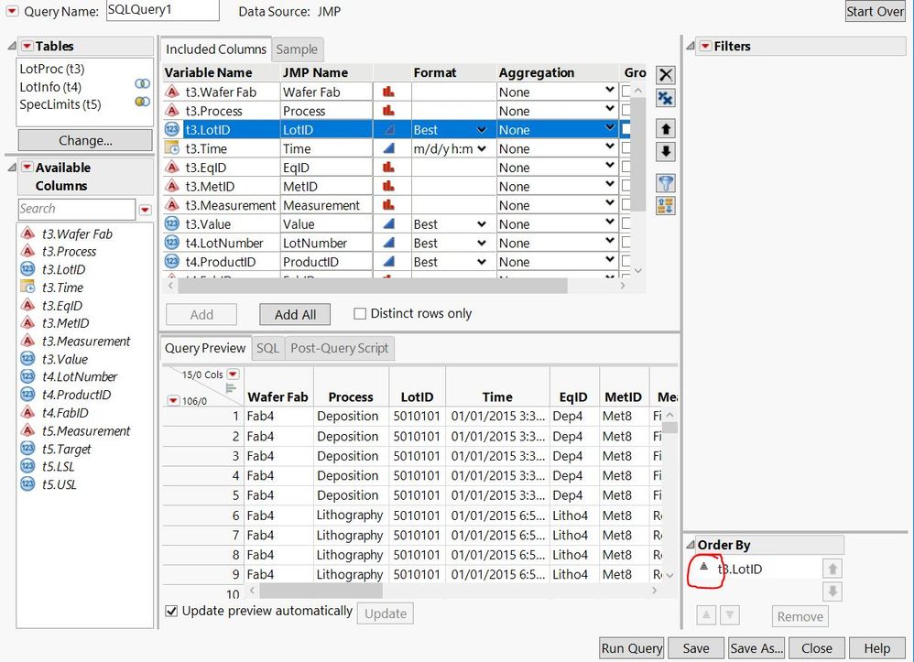The image size is (914, 662).
Task: Open the Format dropdown for t3.Time
Action: [x=482, y=148]
